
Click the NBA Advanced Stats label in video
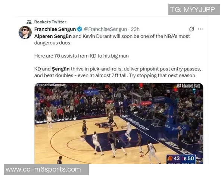[x=188, y=86]
